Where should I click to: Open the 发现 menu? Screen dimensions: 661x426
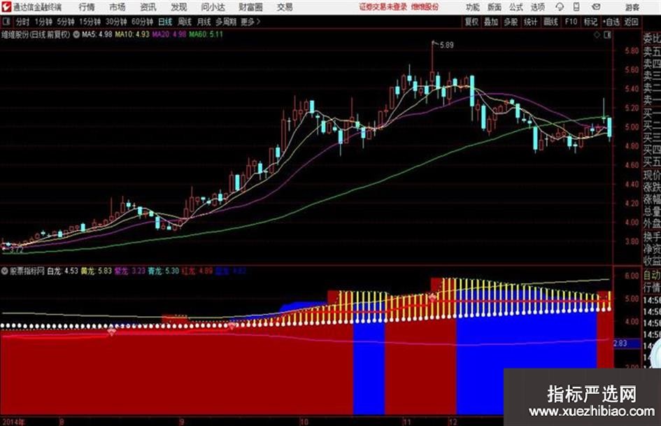pyautogui.click(x=179, y=7)
